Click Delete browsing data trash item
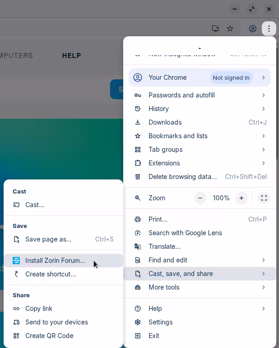The width and height of the screenshot is (279, 348). (x=183, y=177)
